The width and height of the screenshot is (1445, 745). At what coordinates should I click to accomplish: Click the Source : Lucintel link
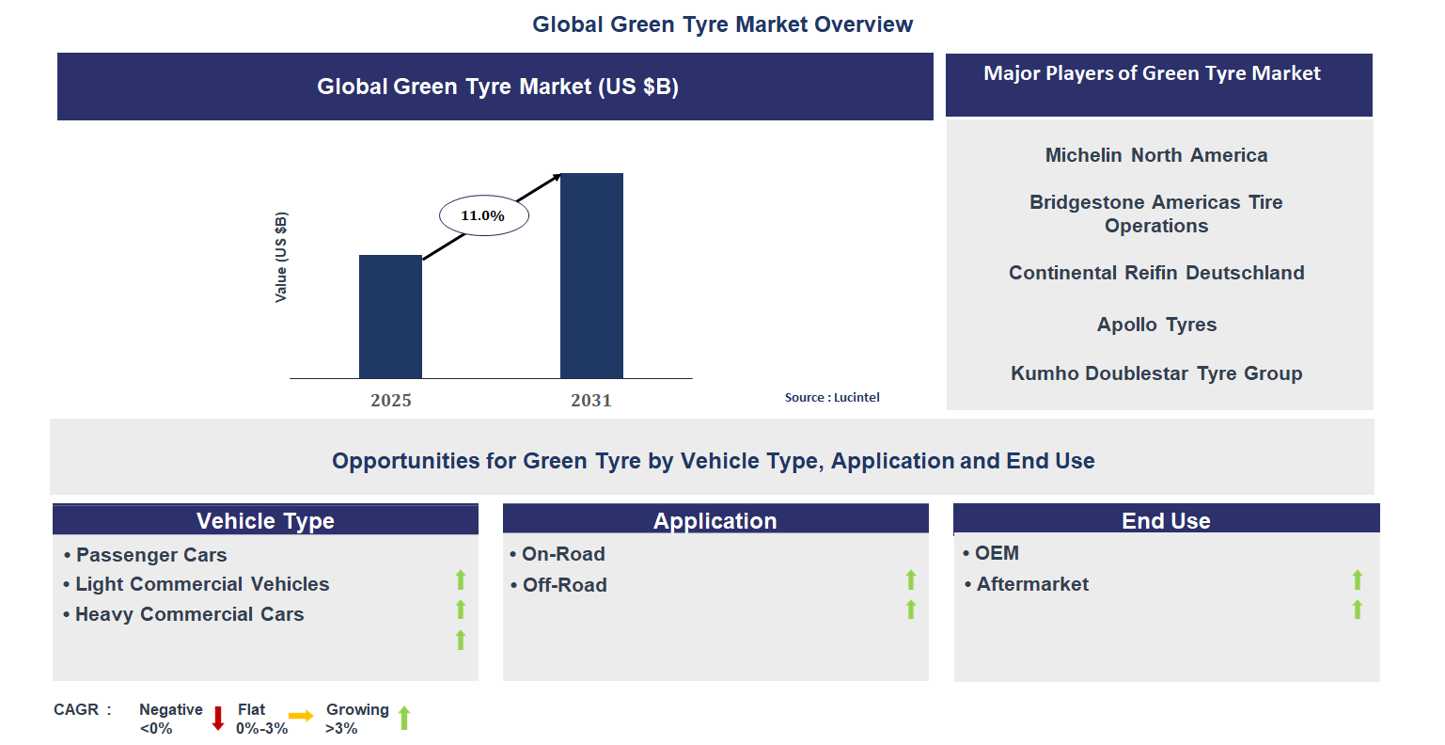point(832,397)
